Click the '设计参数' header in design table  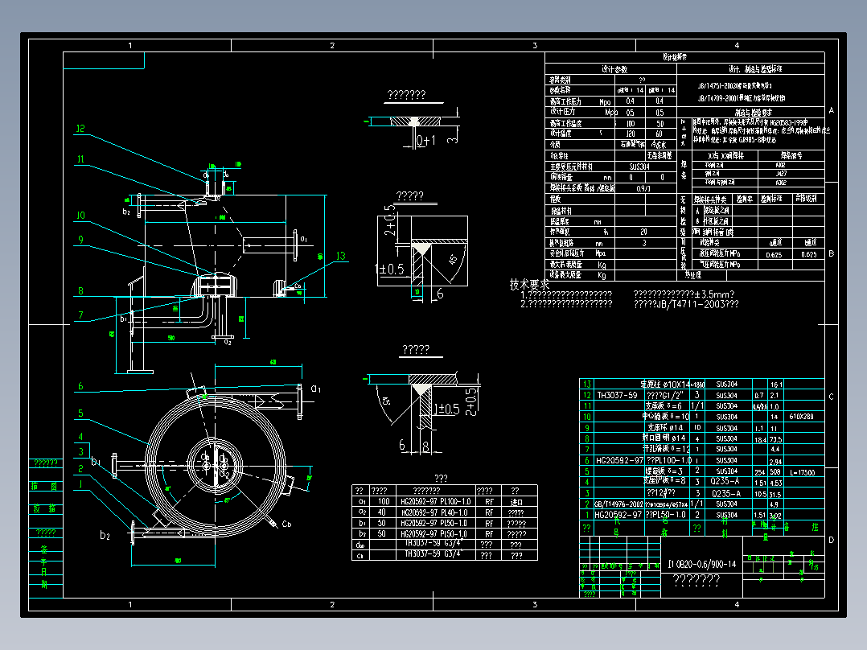tap(614, 69)
